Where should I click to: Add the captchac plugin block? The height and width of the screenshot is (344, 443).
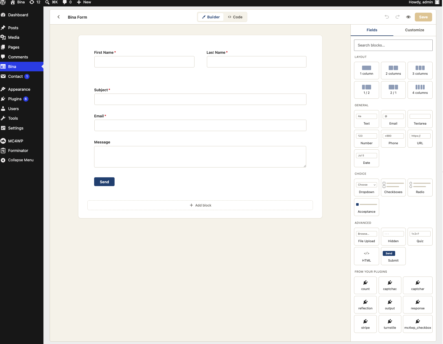390,285
